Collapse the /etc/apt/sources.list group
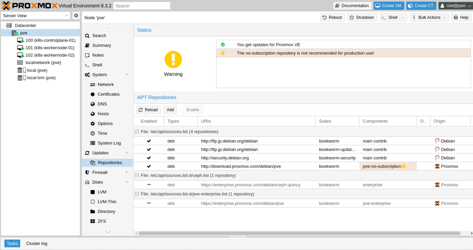The image size is (473, 250). (137, 132)
